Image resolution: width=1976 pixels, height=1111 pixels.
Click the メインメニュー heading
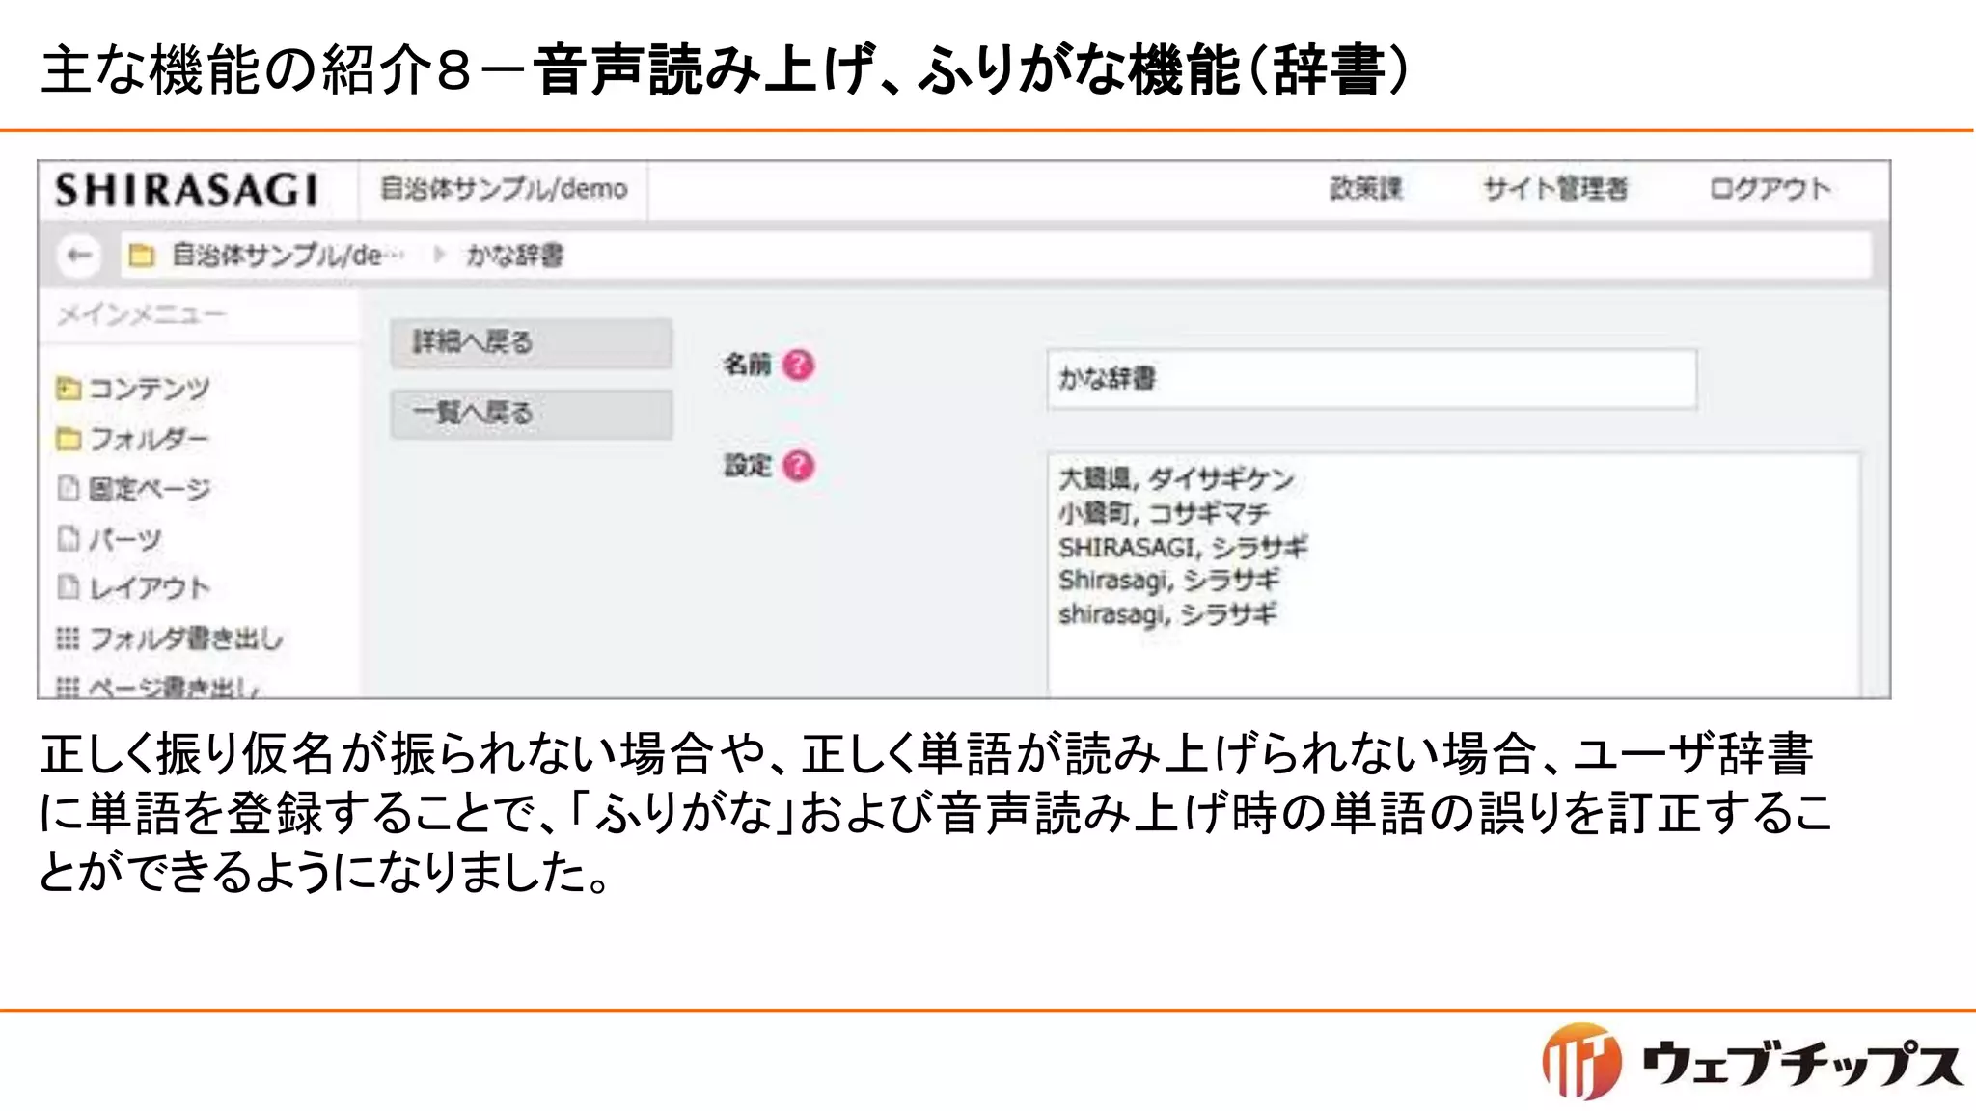pyautogui.click(x=141, y=314)
